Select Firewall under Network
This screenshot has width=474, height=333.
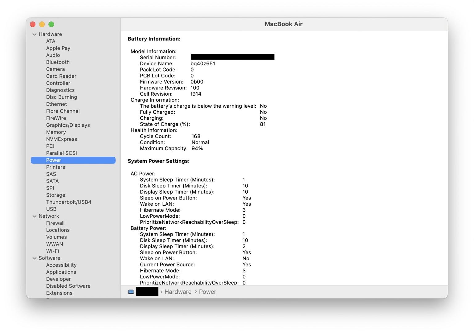click(55, 223)
